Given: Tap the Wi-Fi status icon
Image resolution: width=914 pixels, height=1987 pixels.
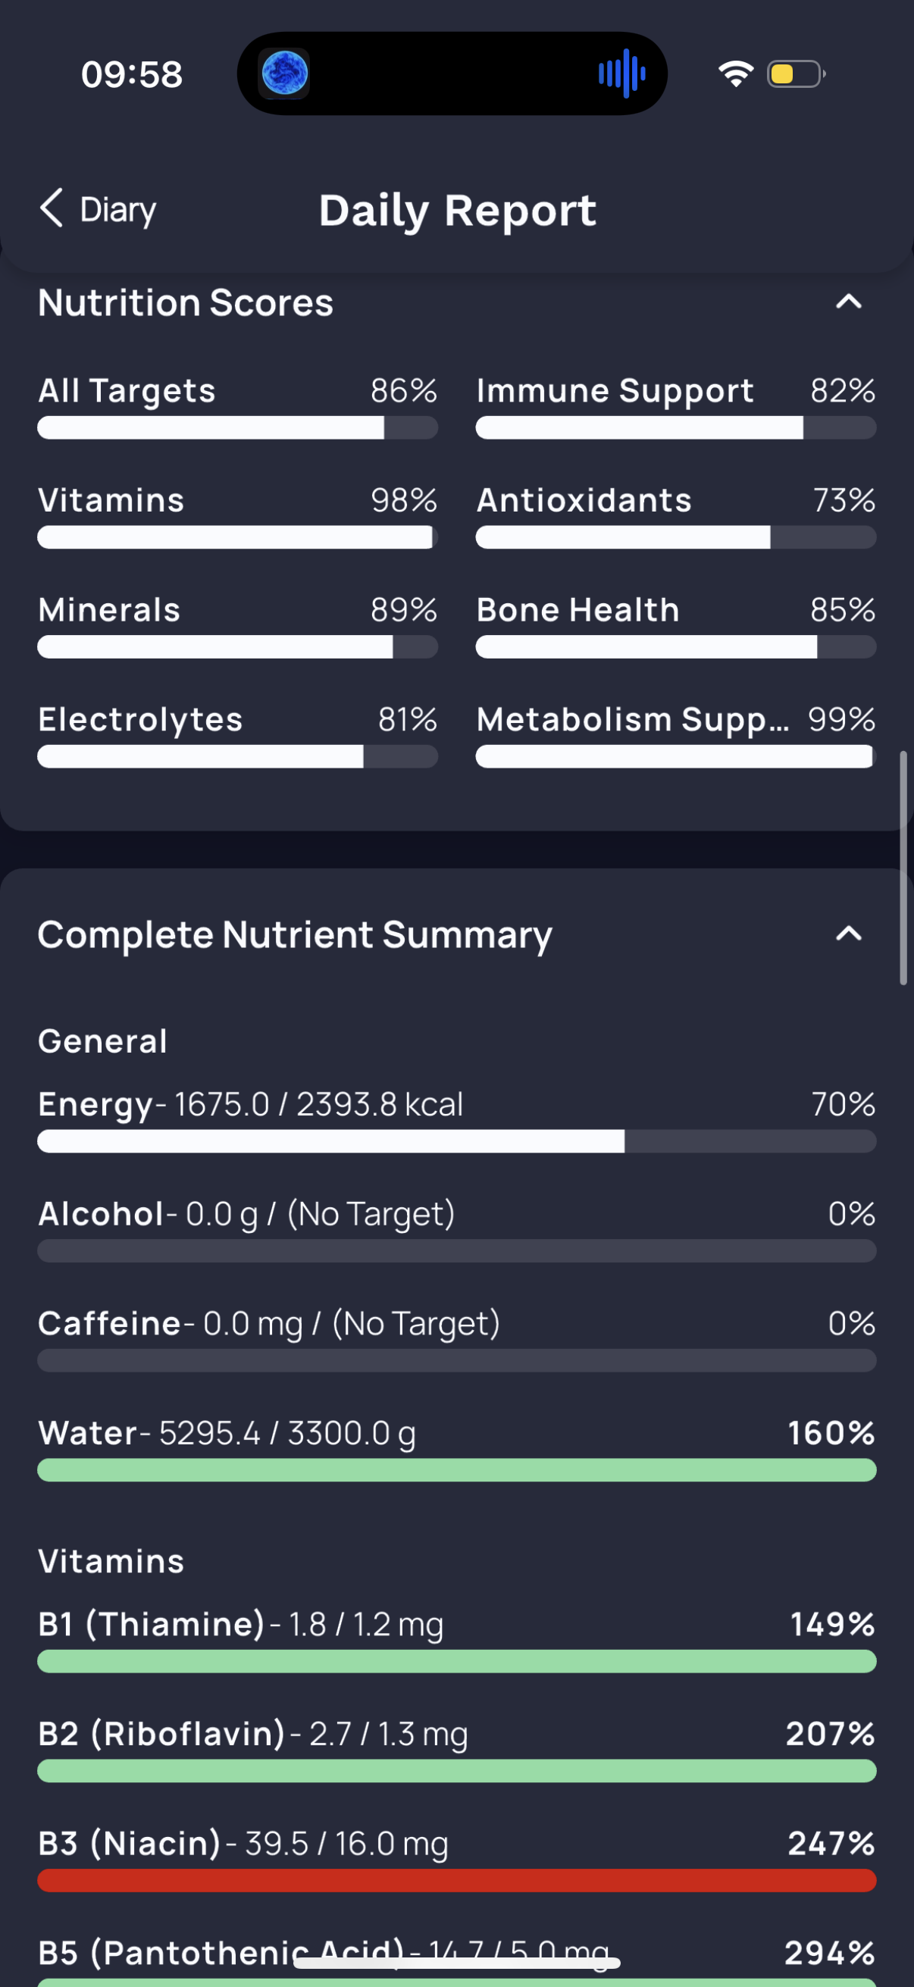Looking at the screenshot, I should 736,74.
